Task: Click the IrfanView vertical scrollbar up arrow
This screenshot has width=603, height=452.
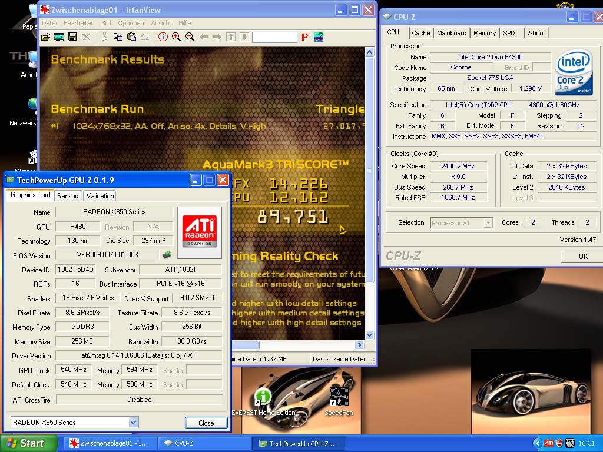Action: point(370,52)
